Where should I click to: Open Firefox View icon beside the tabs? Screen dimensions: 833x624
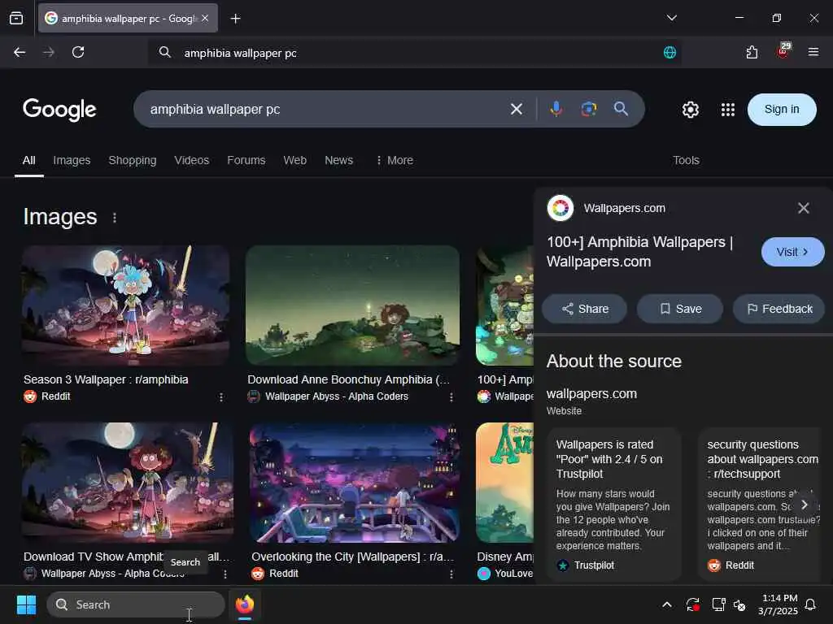(16, 19)
